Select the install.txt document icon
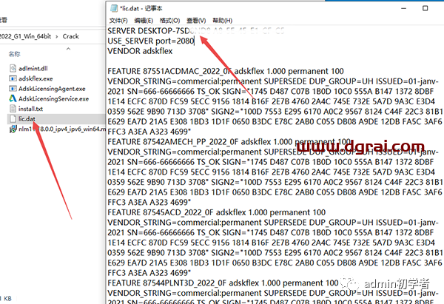Screen dimensions: 444x304 [x=14, y=108]
